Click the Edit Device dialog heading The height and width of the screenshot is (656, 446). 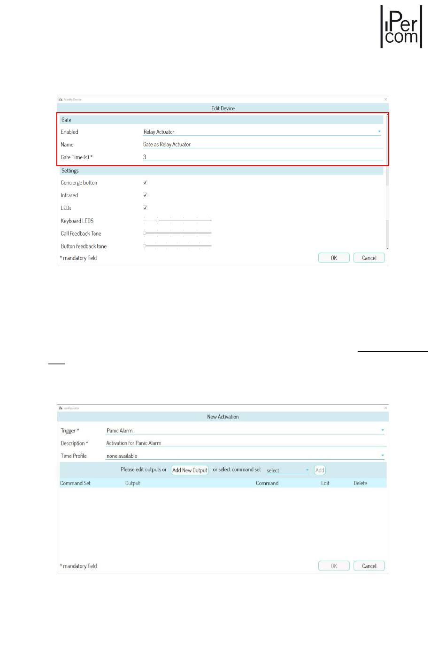click(x=223, y=108)
